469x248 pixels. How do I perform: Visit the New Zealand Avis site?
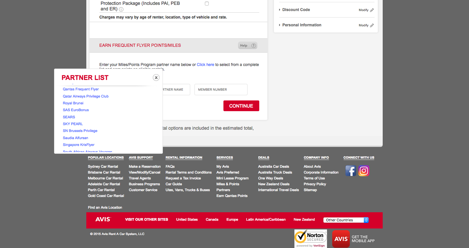(304, 219)
